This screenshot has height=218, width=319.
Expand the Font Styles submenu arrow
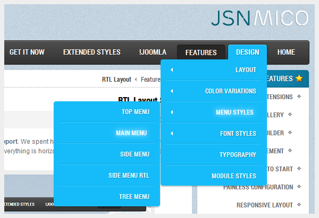click(x=171, y=134)
